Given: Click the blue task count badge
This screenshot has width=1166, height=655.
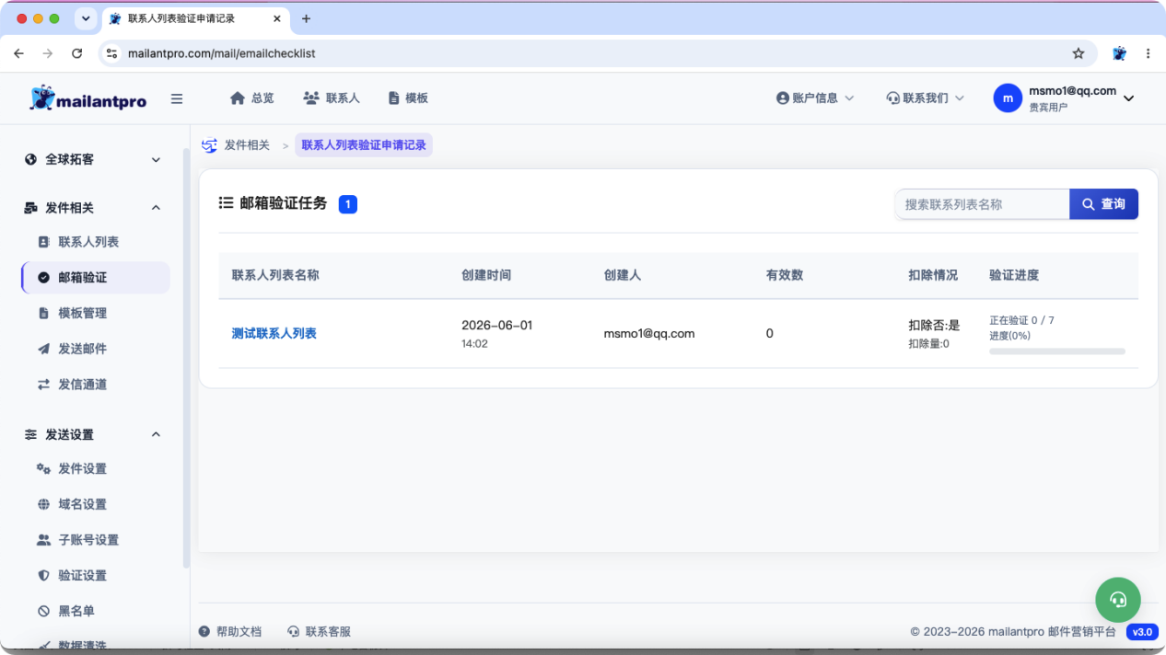Looking at the screenshot, I should pyautogui.click(x=347, y=204).
